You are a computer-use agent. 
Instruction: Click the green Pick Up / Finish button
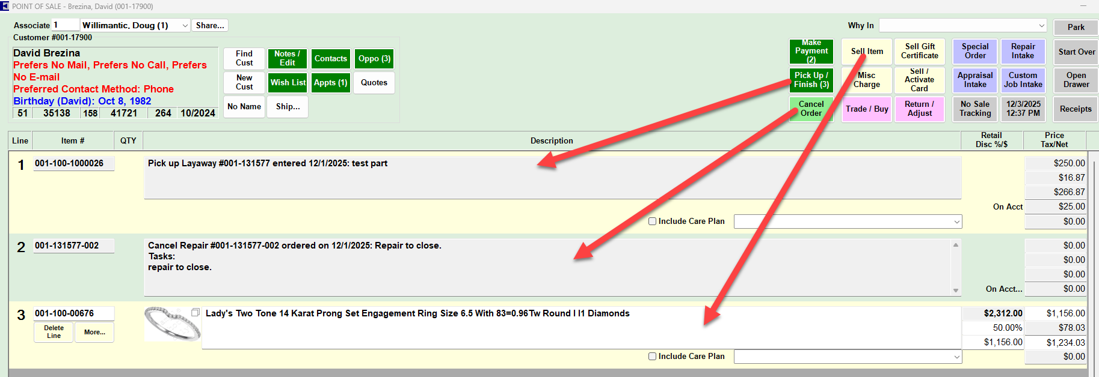coord(811,80)
